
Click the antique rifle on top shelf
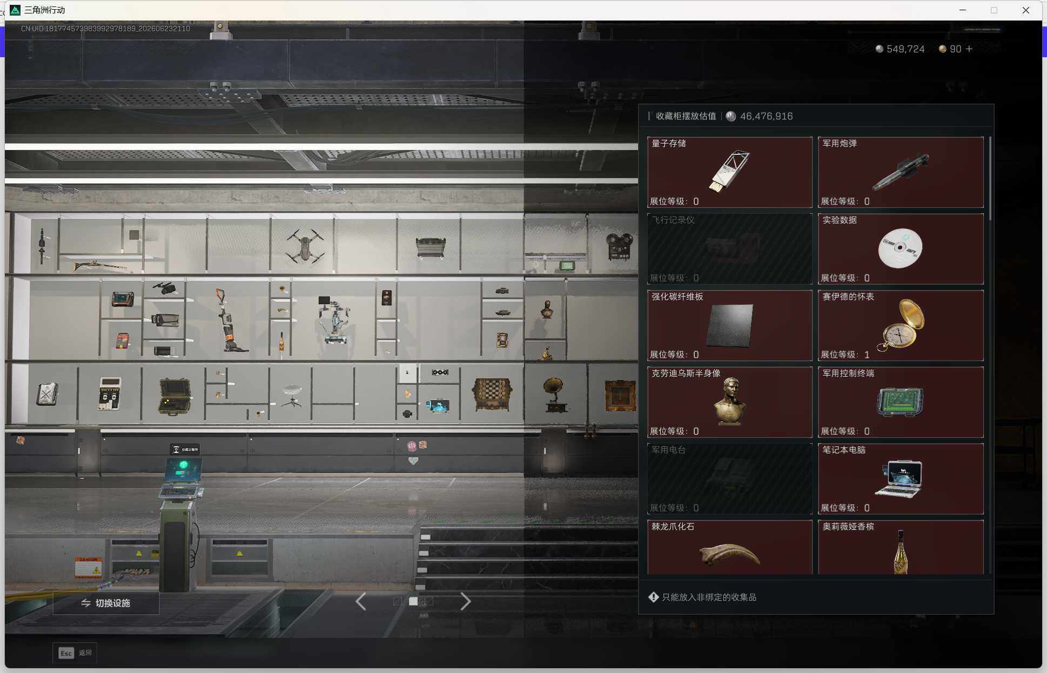click(x=100, y=266)
